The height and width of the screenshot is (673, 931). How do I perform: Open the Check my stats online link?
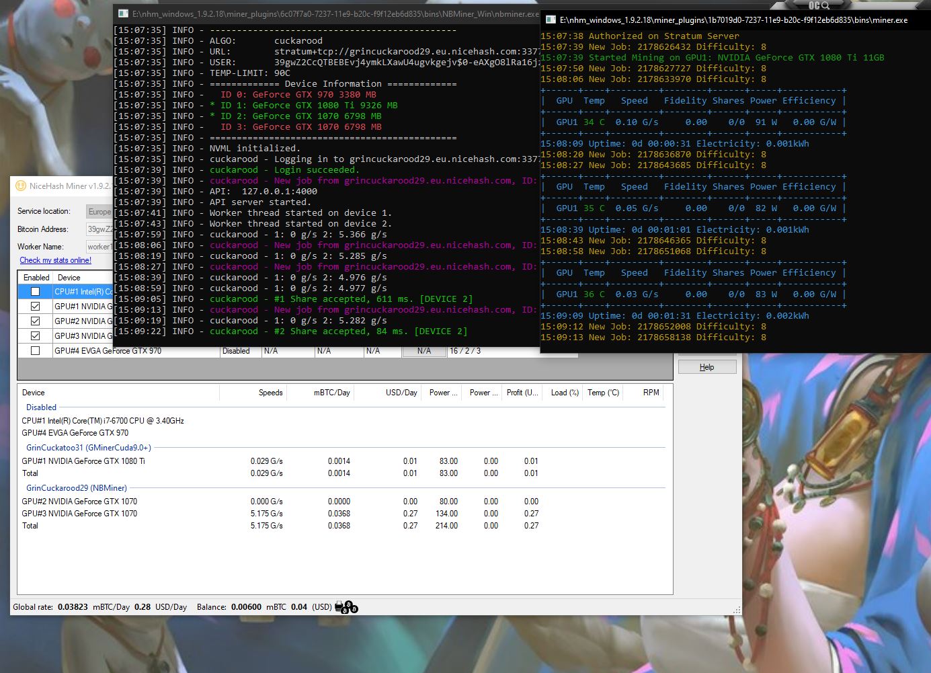pos(54,260)
